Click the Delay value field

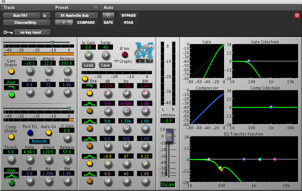point(105,47)
